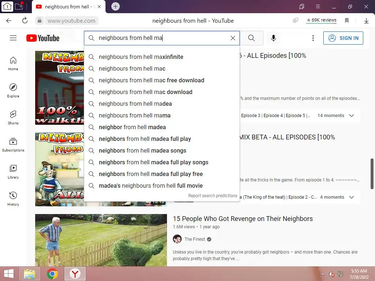The width and height of the screenshot is (375, 281).
Task: Pick suggestion 'neighbours from hell madea'
Action: [x=162, y=104]
